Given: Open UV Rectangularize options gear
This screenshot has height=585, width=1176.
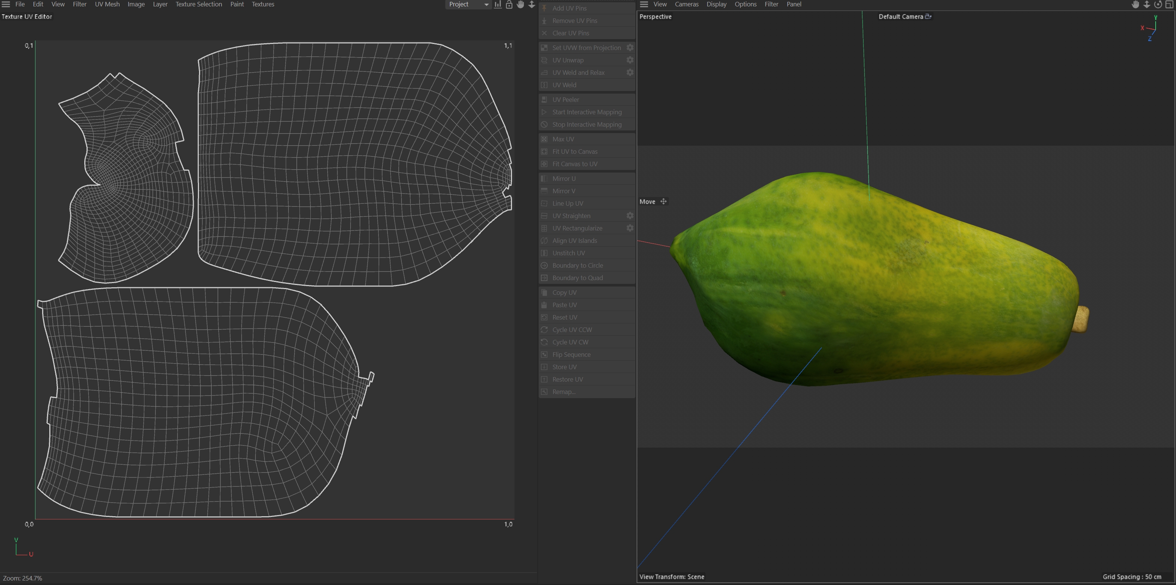Looking at the screenshot, I should pos(629,228).
